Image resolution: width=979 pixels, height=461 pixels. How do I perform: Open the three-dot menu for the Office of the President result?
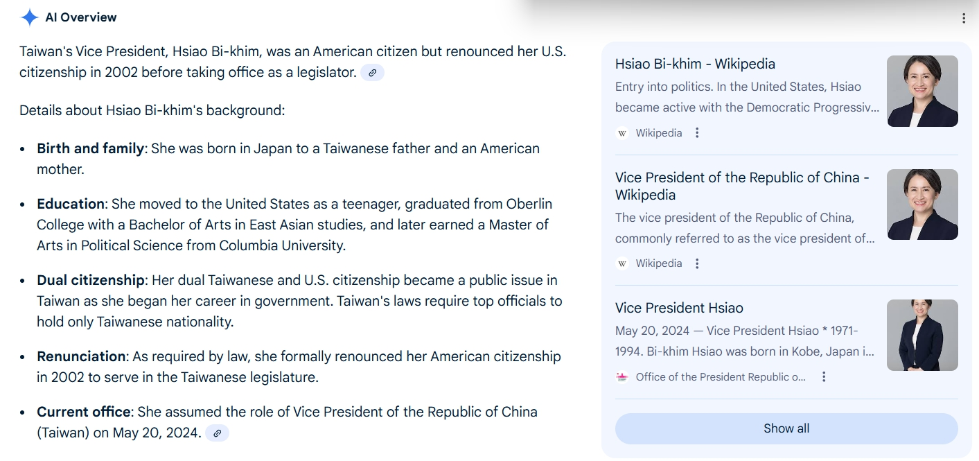[824, 377]
